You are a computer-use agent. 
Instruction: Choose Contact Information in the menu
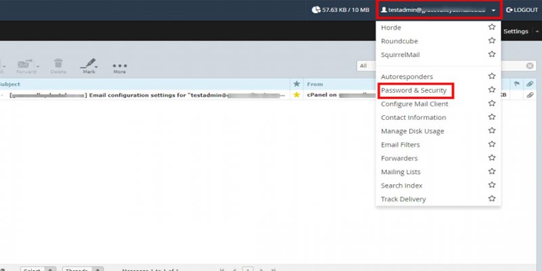tap(413, 117)
